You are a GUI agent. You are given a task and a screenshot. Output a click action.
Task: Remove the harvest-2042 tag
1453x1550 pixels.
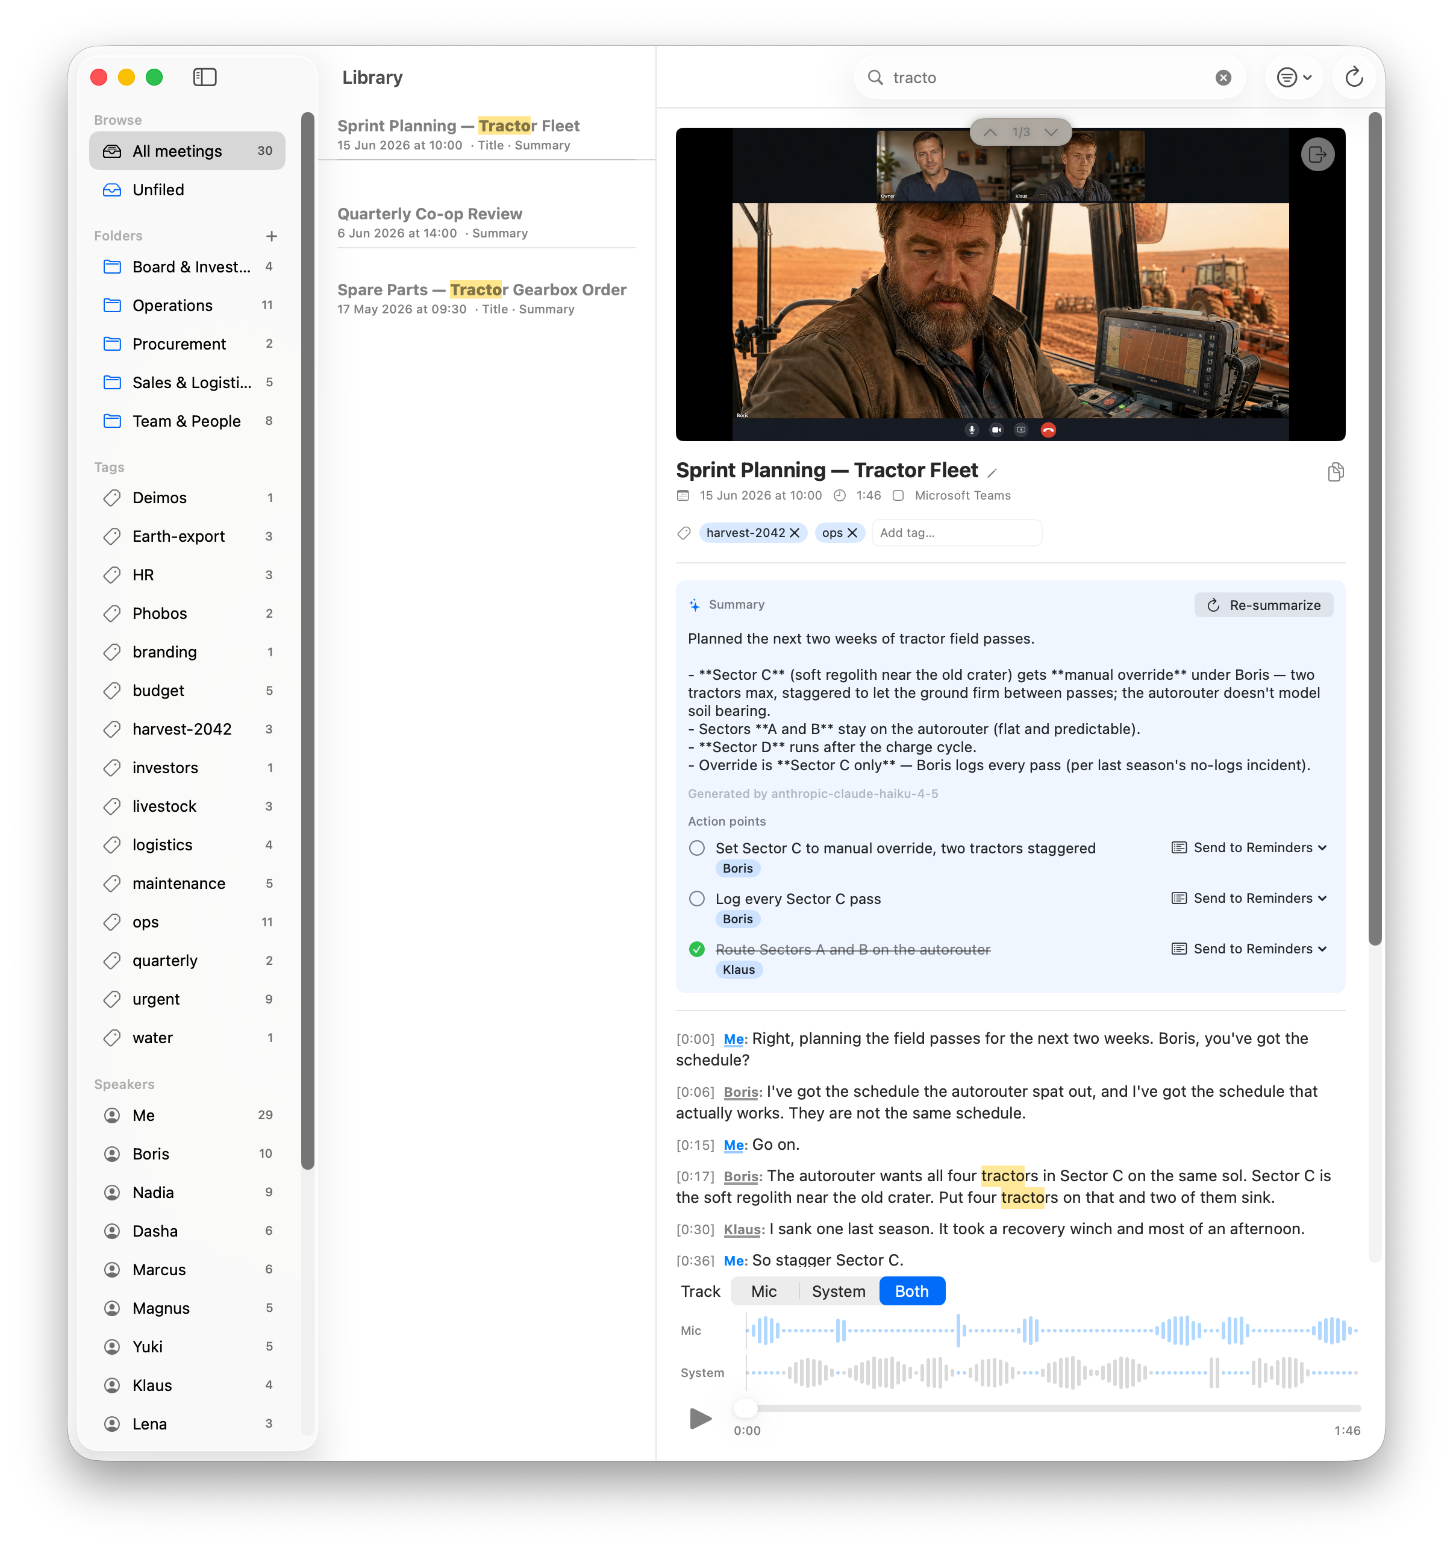[795, 533]
